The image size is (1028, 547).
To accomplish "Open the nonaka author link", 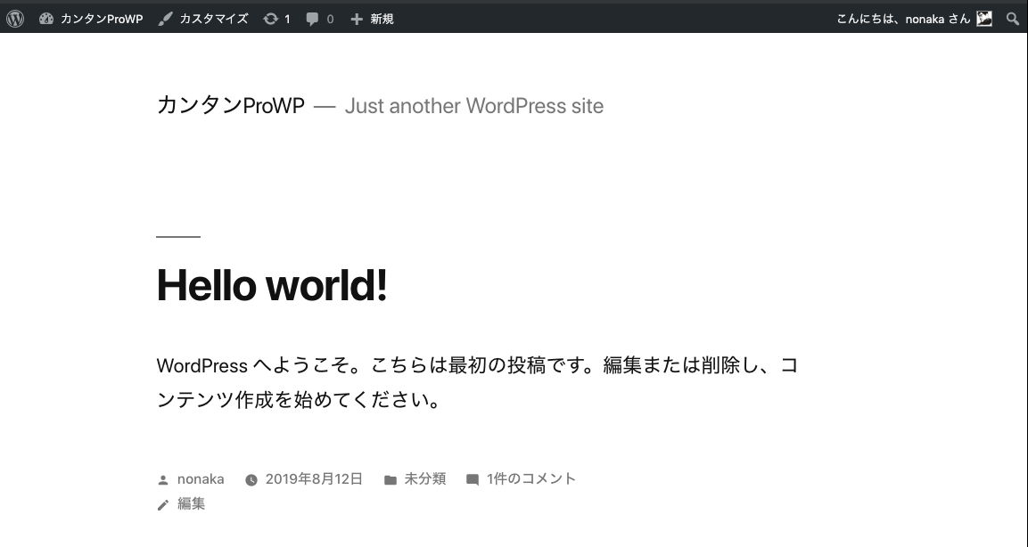I will coord(201,479).
